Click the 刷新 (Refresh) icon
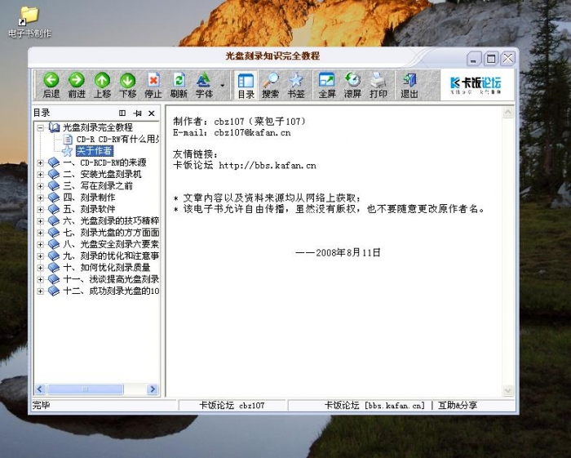 [179, 84]
